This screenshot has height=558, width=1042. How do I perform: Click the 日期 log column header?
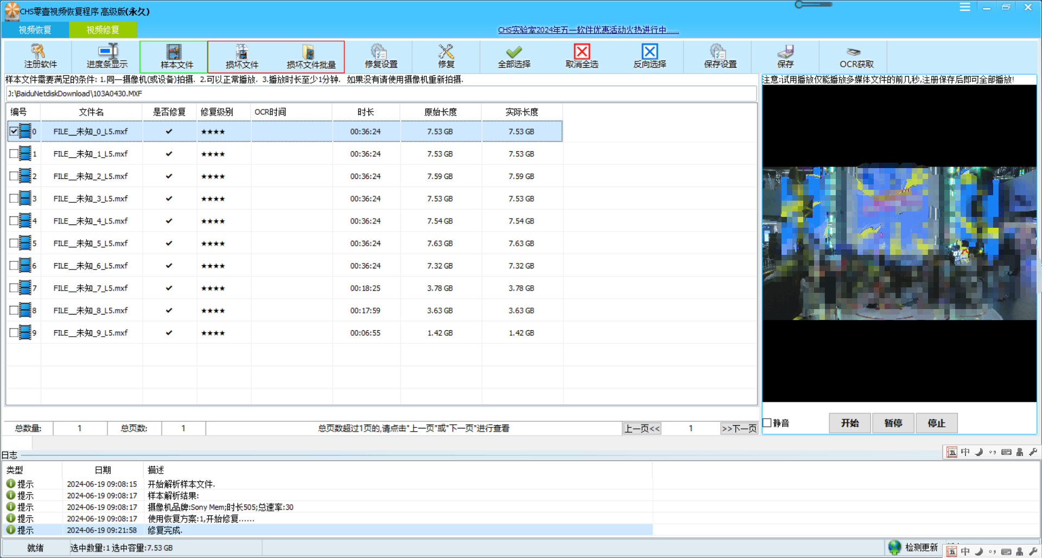pos(103,470)
